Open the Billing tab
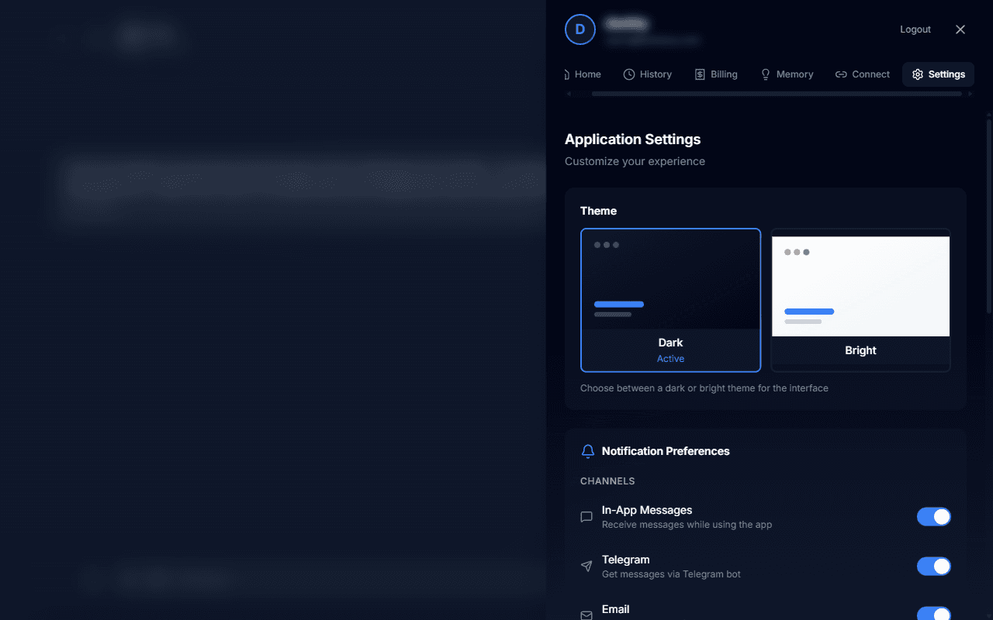Image resolution: width=993 pixels, height=620 pixels. pos(716,74)
